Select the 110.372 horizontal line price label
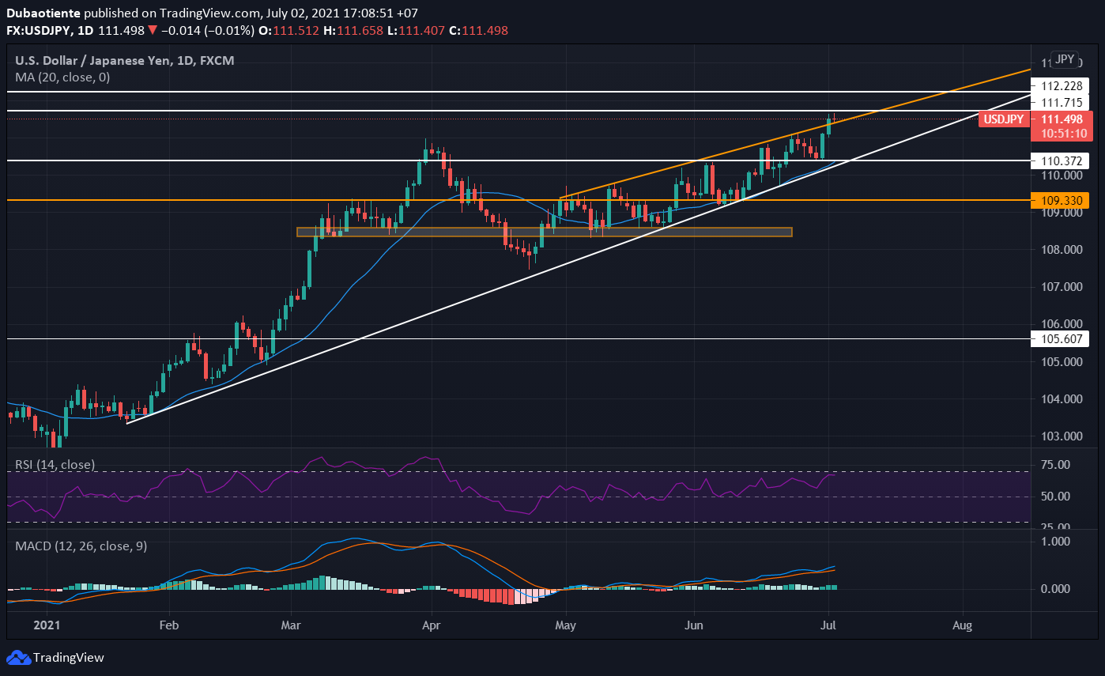 (x=1062, y=160)
